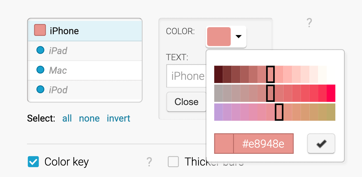The height and width of the screenshot is (177, 362).
Task: Enable the Thicker bars checkbox
Action: pos(173,162)
